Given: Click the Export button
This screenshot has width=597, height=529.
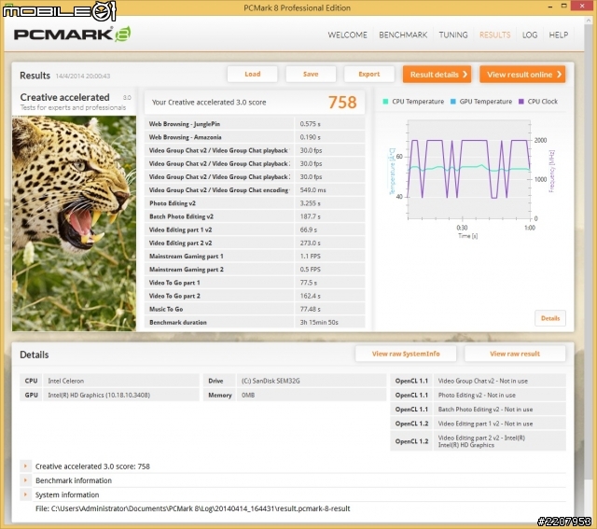Looking at the screenshot, I should (x=369, y=75).
